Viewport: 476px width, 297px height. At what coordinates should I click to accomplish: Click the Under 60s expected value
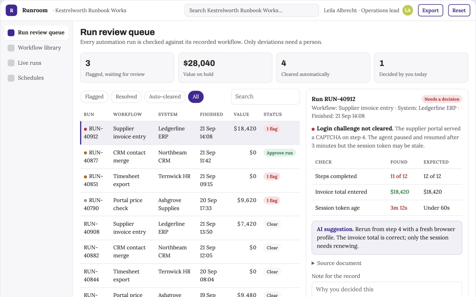[x=436, y=208]
